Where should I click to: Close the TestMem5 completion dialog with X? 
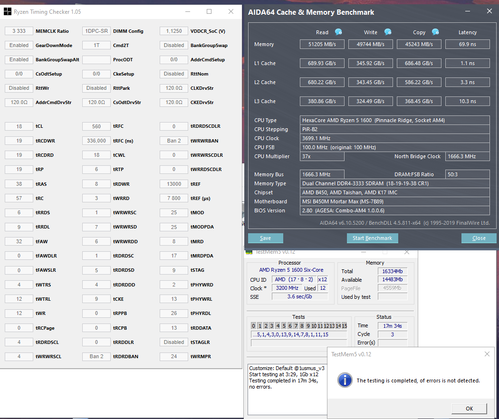pos(487,354)
